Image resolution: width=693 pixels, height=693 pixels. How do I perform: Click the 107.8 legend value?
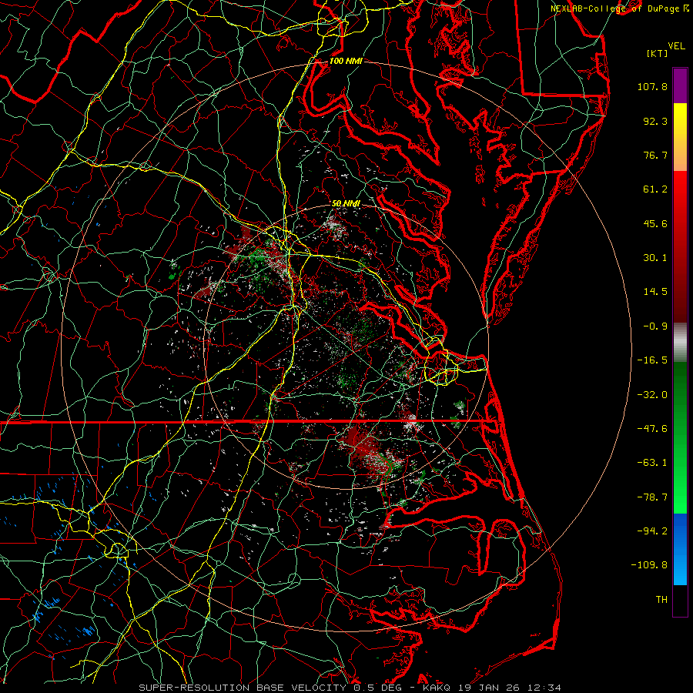tap(652, 86)
